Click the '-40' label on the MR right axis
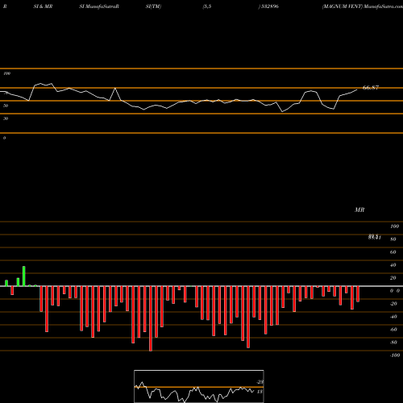The height and width of the screenshot is (403, 403). [x=393, y=317]
